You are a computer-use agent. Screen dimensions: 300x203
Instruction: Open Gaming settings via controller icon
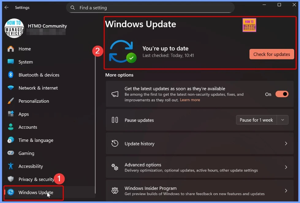coord(11,153)
